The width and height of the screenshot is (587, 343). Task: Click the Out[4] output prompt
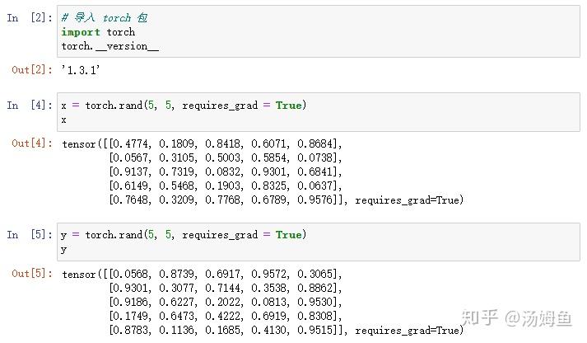(32, 143)
